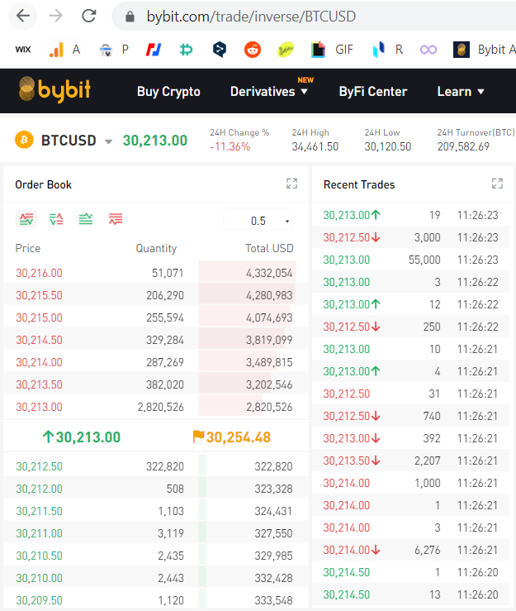
Task: Click ask quantity 2,820,526
Action: click(x=160, y=407)
